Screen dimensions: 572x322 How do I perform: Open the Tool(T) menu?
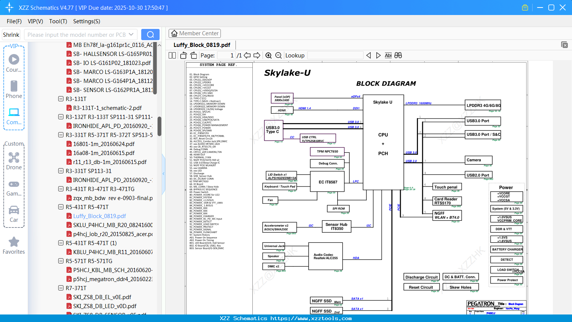[x=58, y=21]
